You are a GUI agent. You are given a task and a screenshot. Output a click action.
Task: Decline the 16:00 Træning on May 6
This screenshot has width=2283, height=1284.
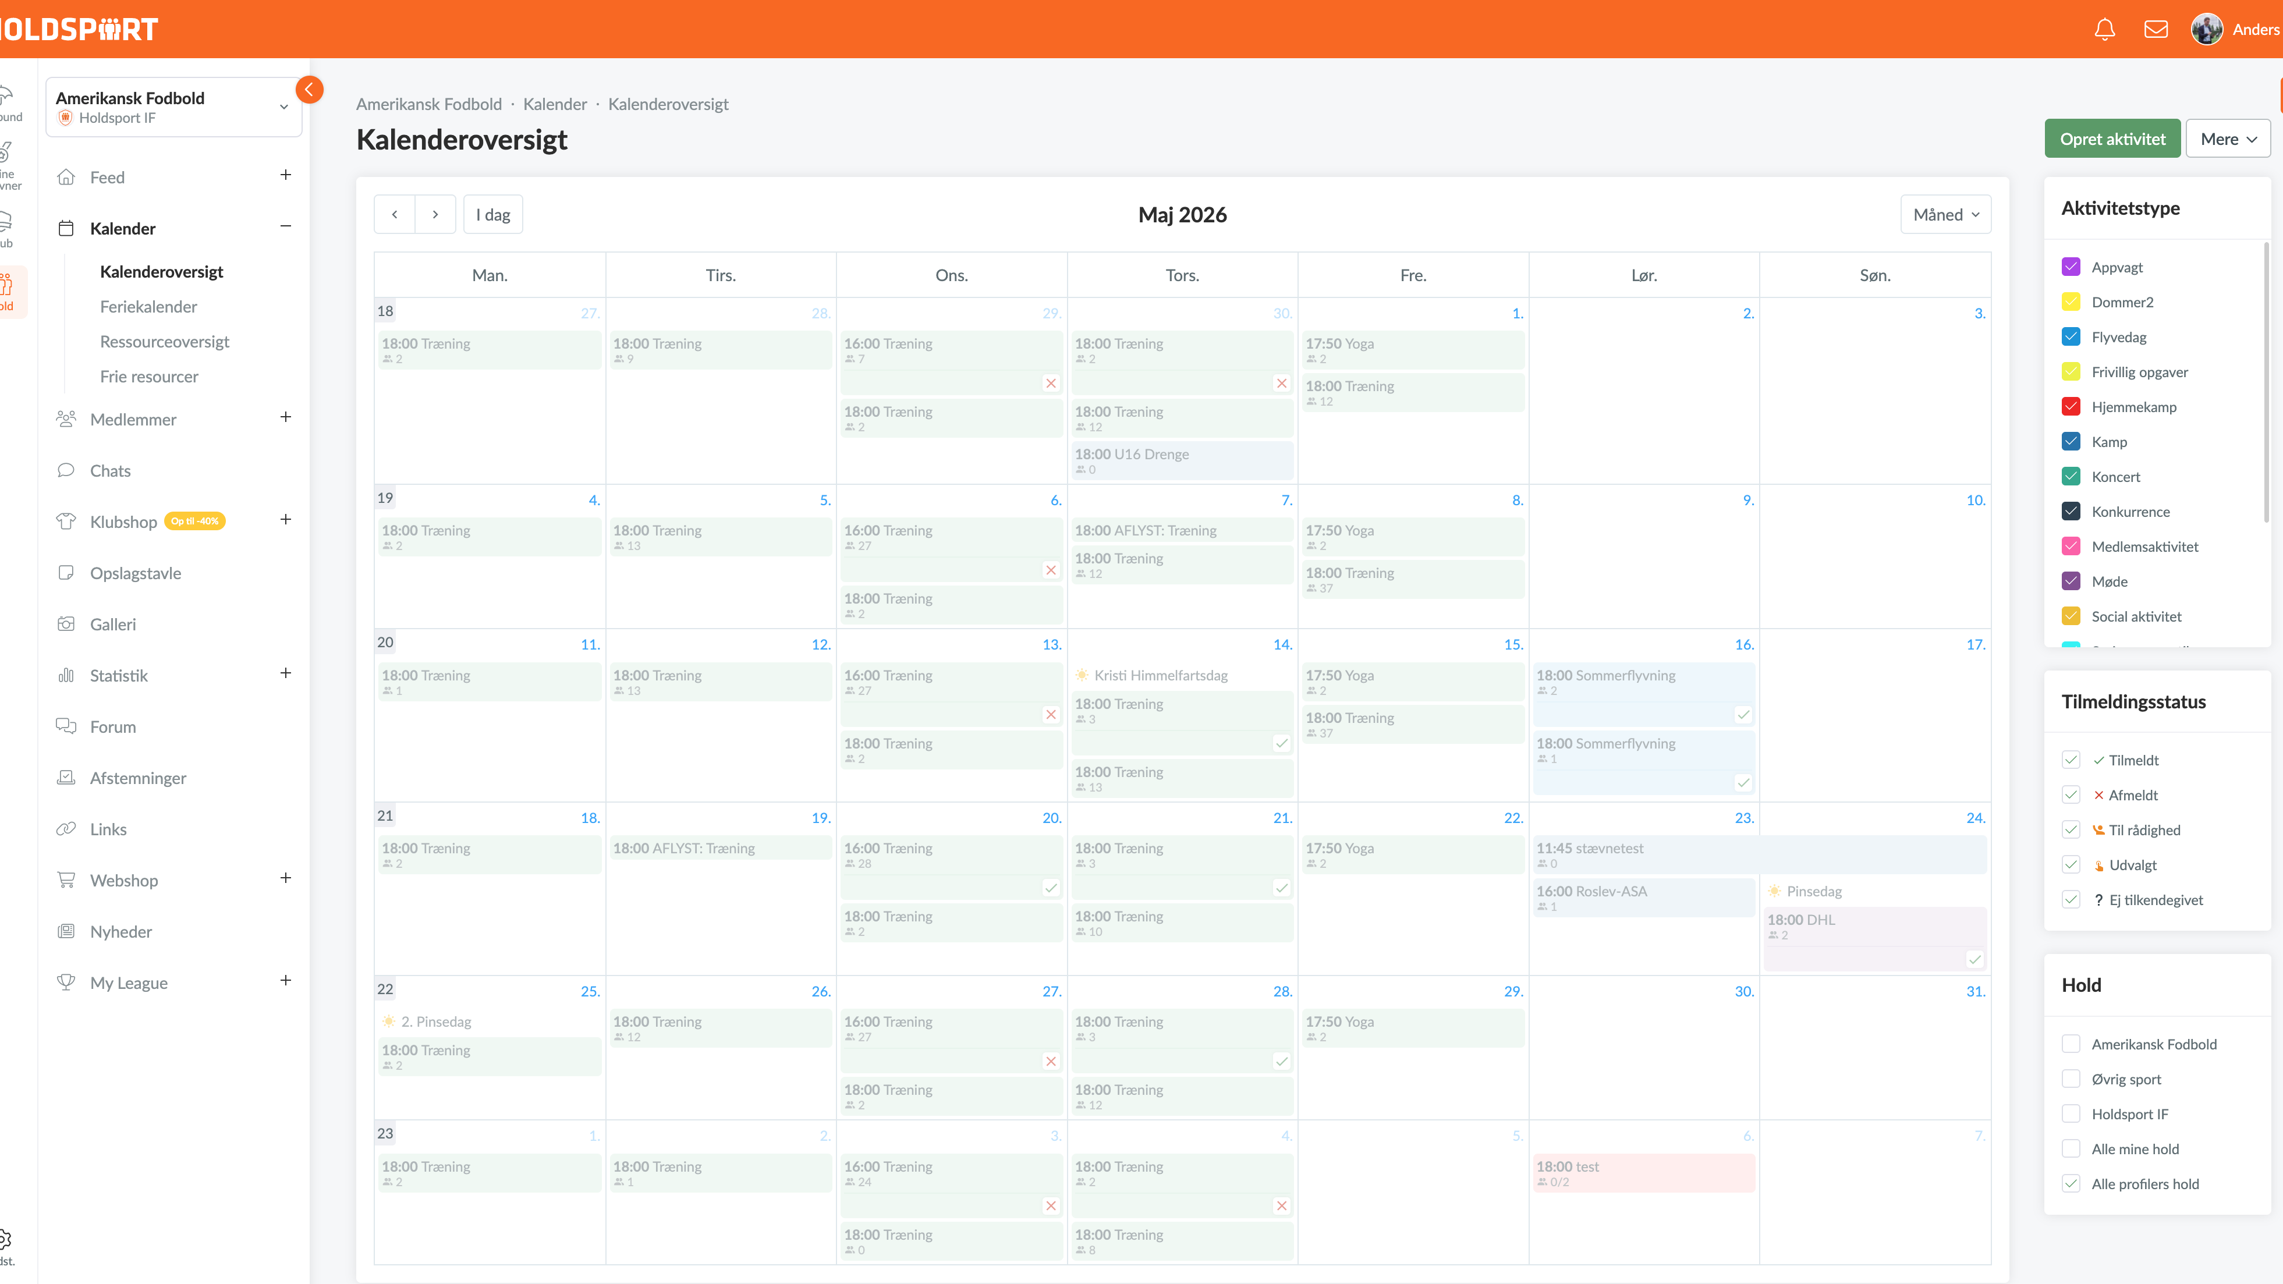(x=1051, y=570)
